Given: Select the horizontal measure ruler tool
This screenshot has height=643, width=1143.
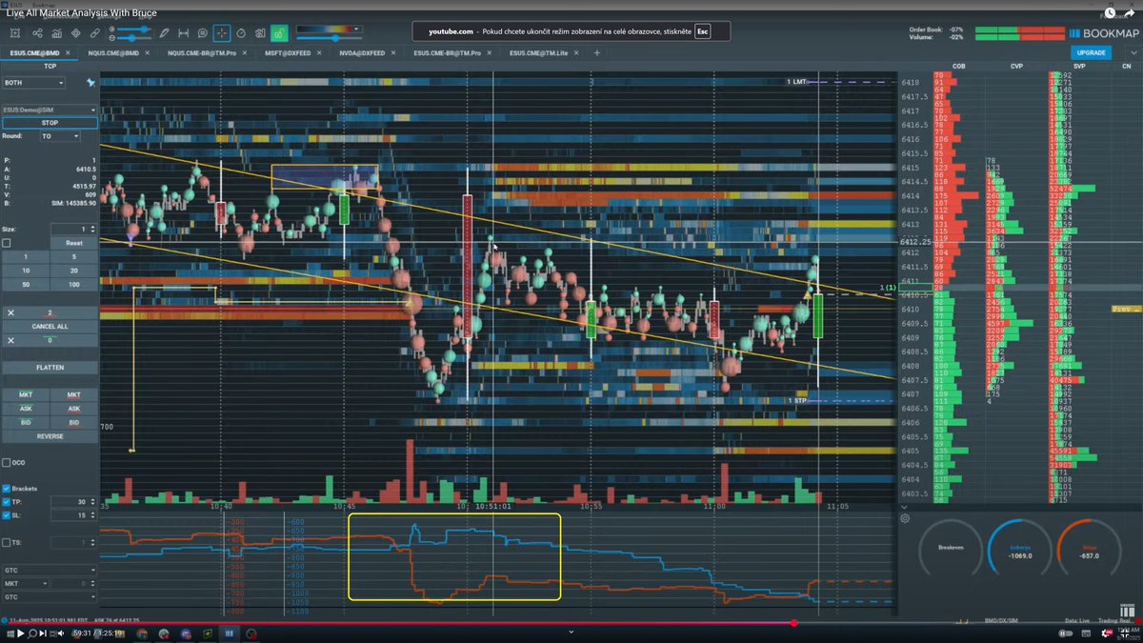Looking at the screenshot, I should [183, 33].
